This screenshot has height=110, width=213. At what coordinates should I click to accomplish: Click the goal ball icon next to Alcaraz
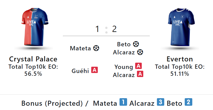click(140, 52)
